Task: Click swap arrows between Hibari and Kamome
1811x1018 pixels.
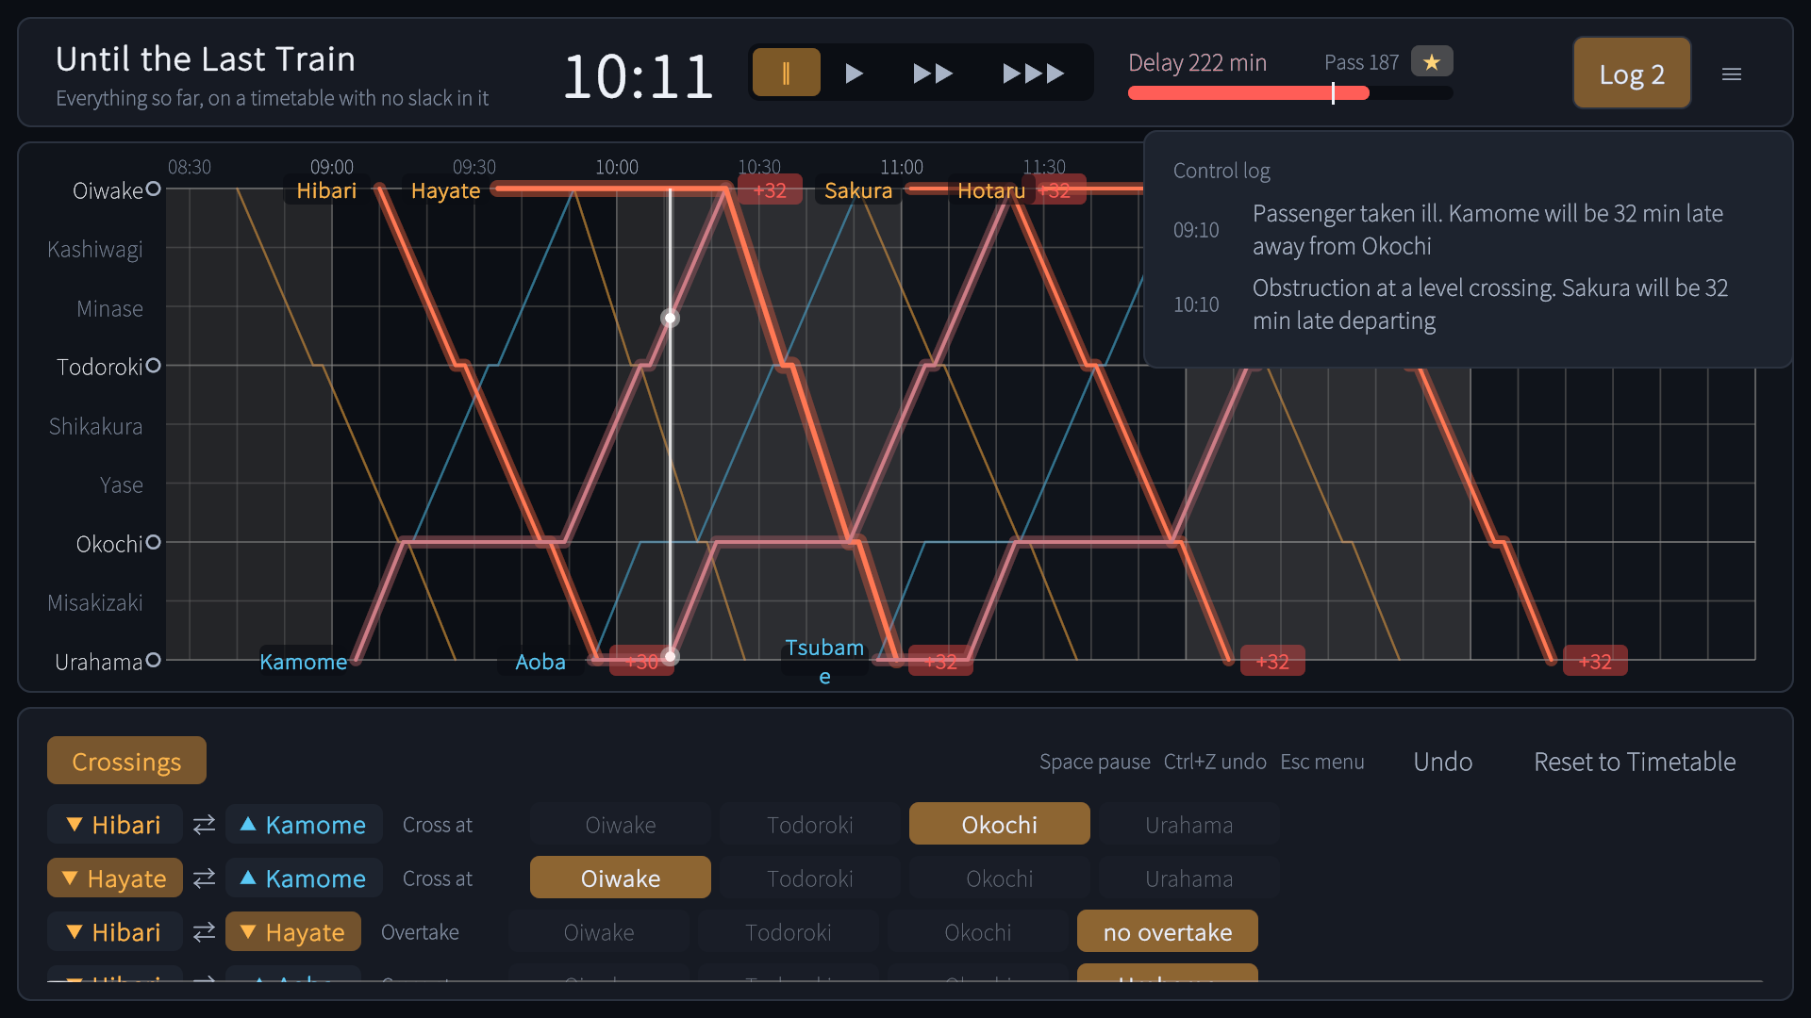Action: point(204,825)
